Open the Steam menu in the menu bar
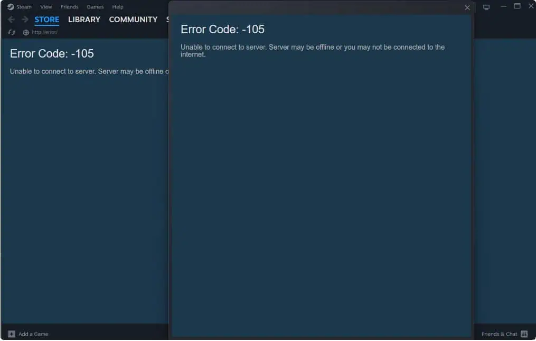The image size is (536, 341). coord(20,7)
